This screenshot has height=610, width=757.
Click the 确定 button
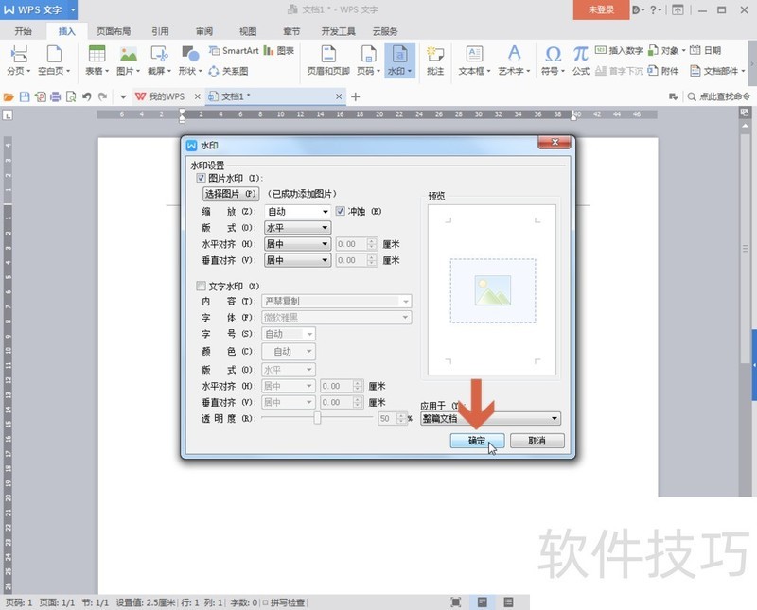477,441
